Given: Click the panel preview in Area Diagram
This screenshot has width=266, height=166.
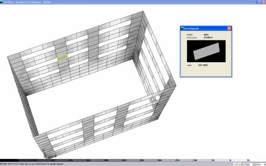Looking at the screenshot, I should [206, 51].
